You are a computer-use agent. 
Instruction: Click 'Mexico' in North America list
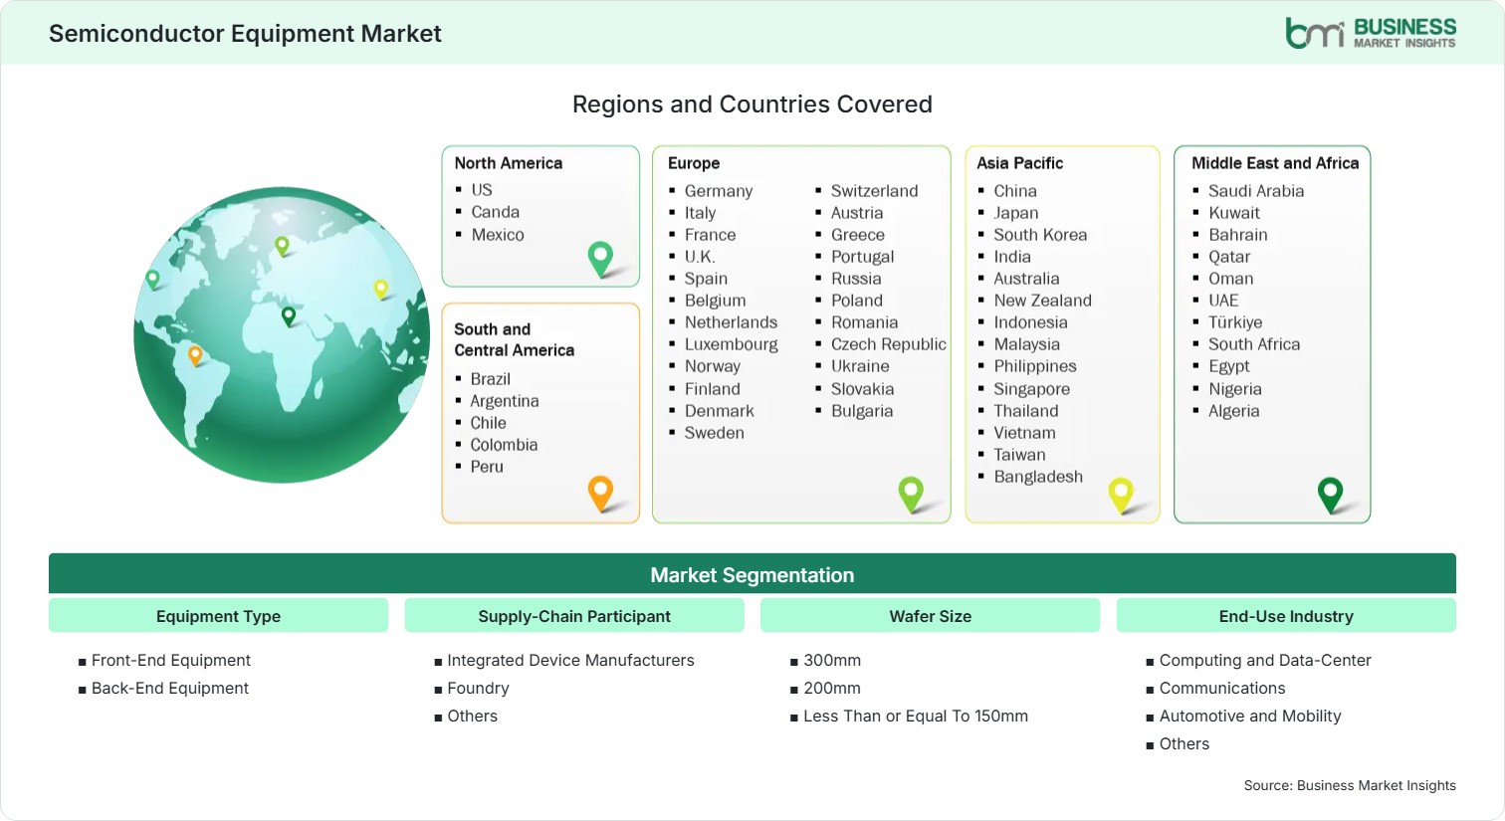498,235
